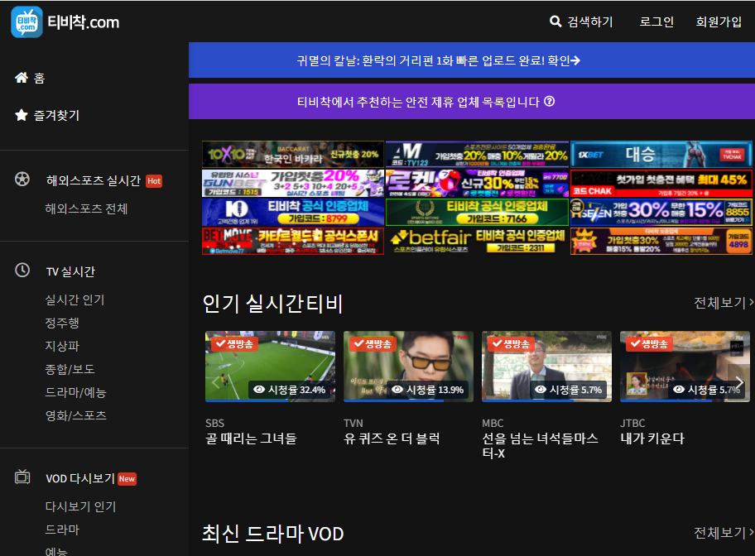The height and width of the screenshot is (556, 755).
Task: Slide carousel left with the arrow
Action: pyautogui.click(x=215, y=383)
